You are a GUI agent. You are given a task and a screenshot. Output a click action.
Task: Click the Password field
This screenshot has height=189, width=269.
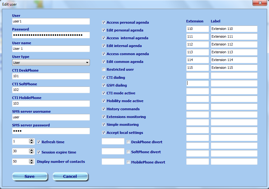(x=51, y=35)
